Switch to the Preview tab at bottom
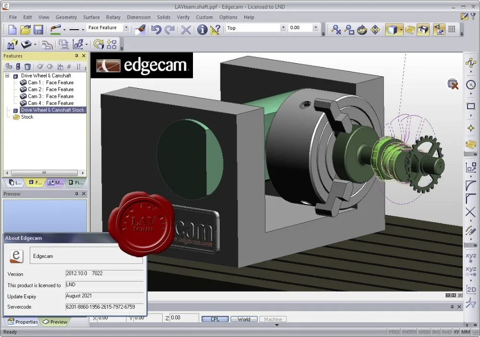Image resolution: width=480 pixels, height=337 pixels. tap(55, 322)
